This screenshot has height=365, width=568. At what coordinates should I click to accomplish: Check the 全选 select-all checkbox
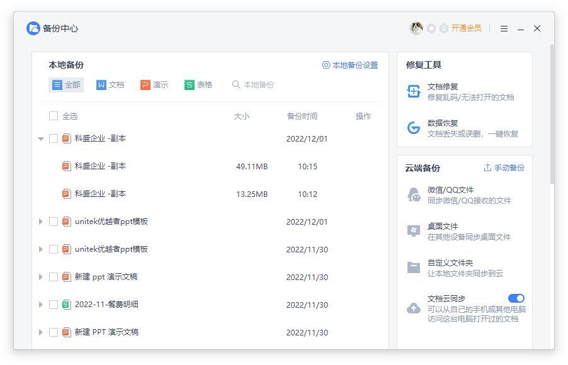click(x=54, y=116)
